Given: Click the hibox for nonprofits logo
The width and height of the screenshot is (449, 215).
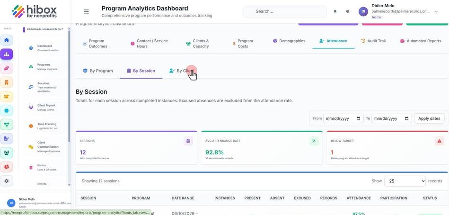Looking at the screenshot, I should click(x=34, y=11).
